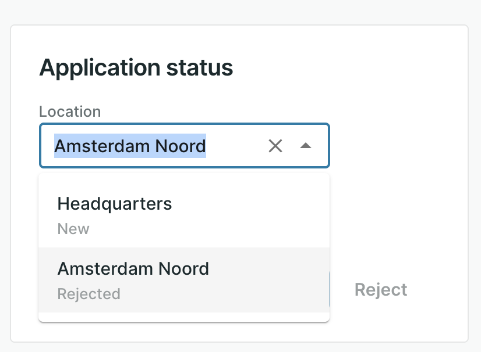Click the highlighted Amsterdam Noord text in field
Image resolution: width=481 pixels, height=352 pixels.
(x=130, y=146)
